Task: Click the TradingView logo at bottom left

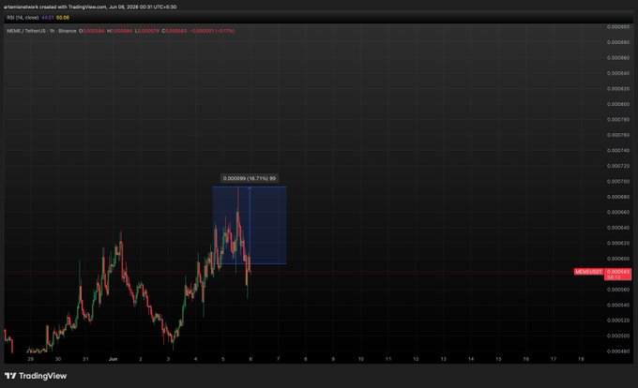Action: pyautogui.click(x=36, y=376)
